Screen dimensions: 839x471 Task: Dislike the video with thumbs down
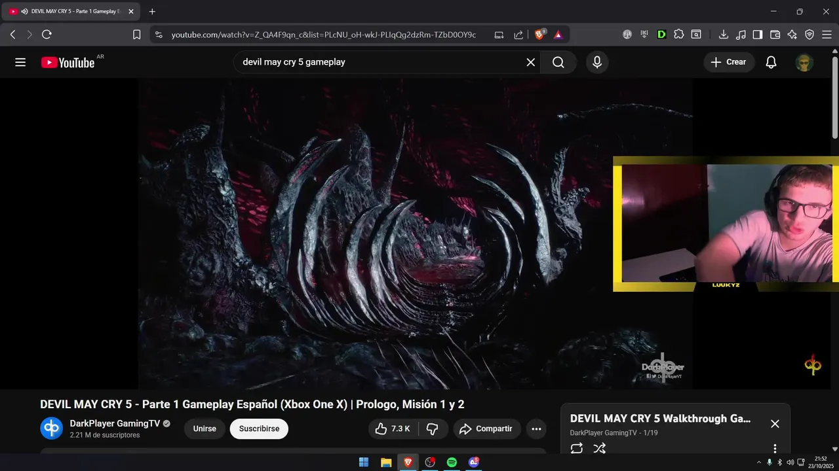coord(433,428)
